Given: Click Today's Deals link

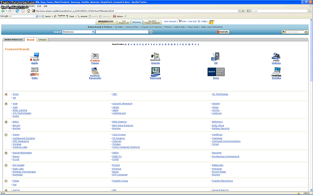Looking at the screenshot, I should click(x=193, y=27).
